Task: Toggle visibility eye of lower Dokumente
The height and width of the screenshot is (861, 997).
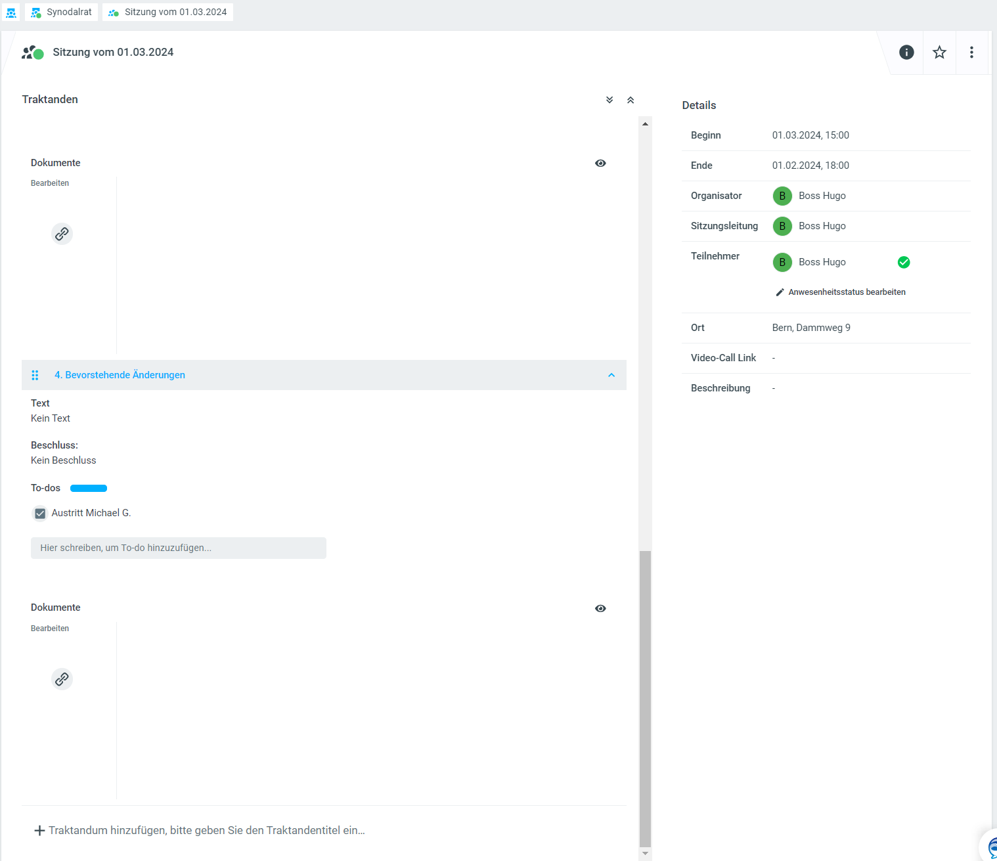Action: point(600,609)
